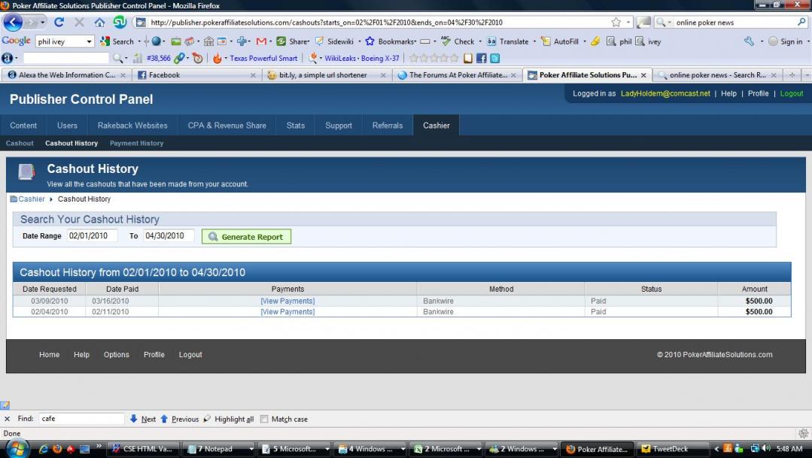Enable the Match case checkbox
This screenshot has height=458, width=812.
coord(264,419)
